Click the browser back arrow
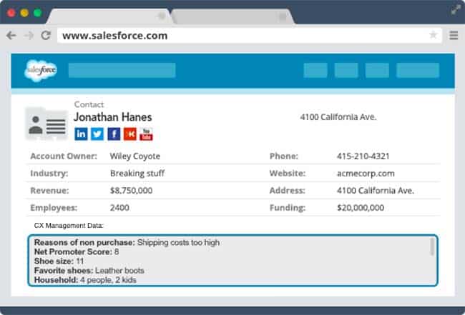Image resolution: width=465 pixels, height=315 pixels. click(11, 36)
